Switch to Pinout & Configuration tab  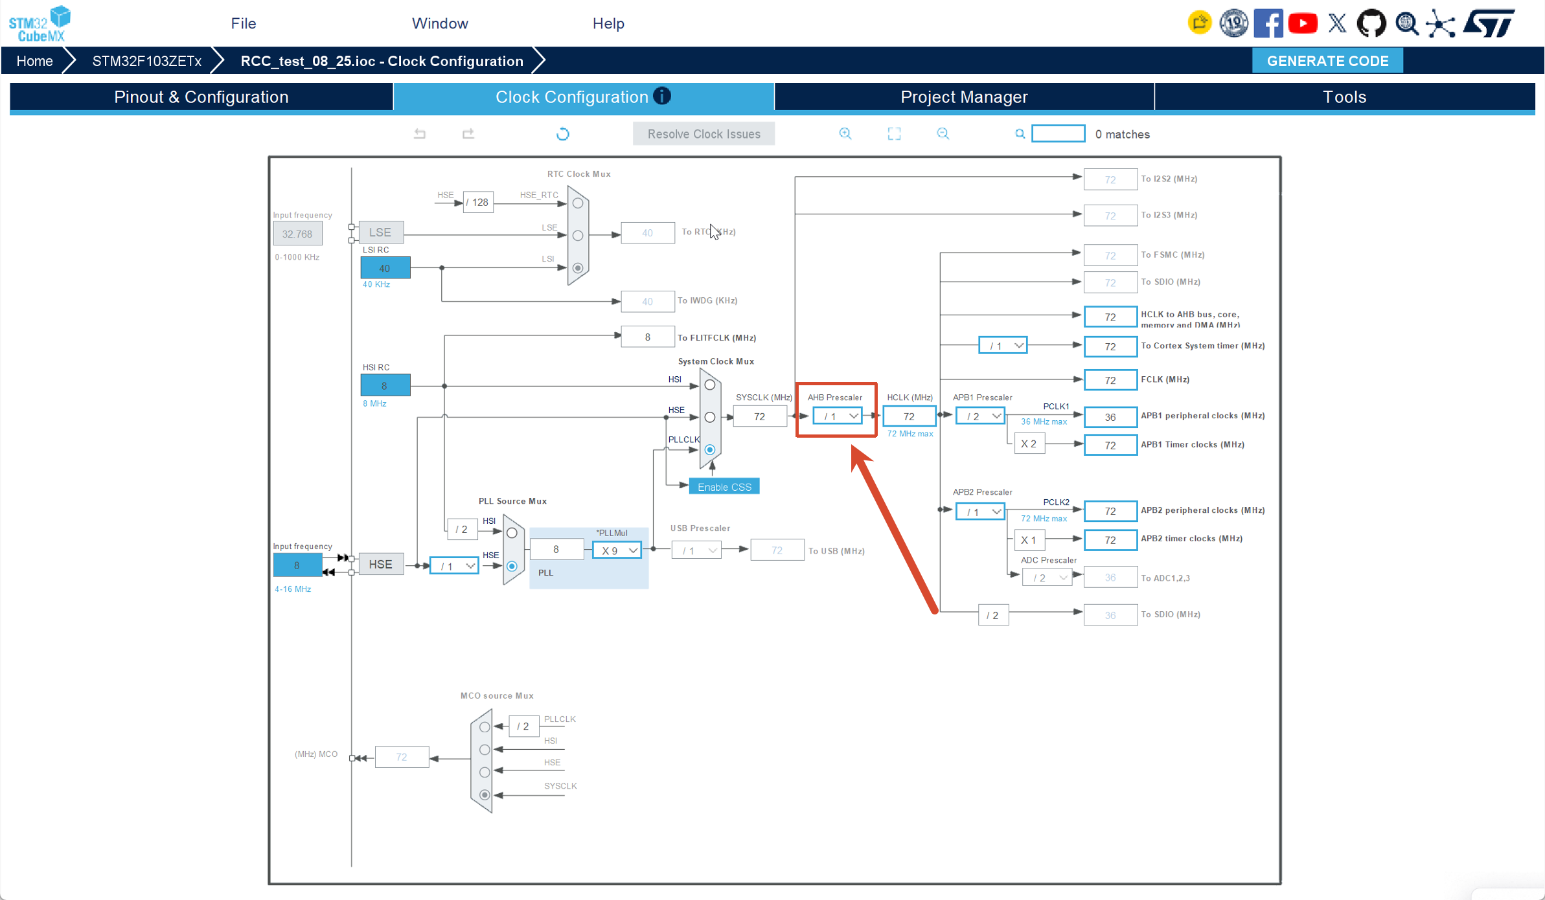click(x=201, y=97)
